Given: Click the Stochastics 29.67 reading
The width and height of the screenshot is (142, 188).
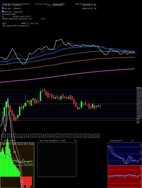Looking at the screenshot, I should [x=9, y=14].
